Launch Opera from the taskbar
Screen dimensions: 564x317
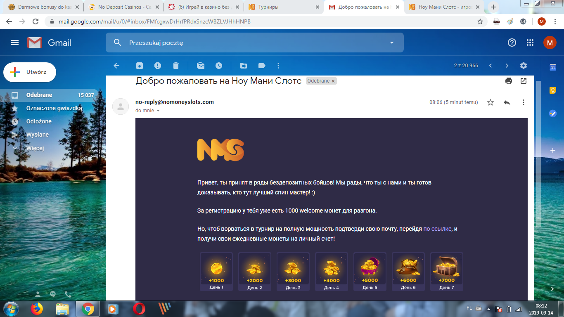coord(139,309)
